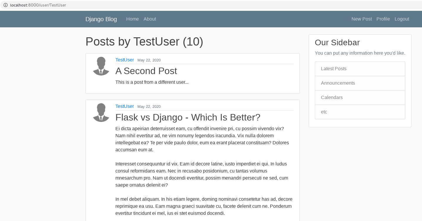Open the 'A Second Post' title

click(146, 71)
